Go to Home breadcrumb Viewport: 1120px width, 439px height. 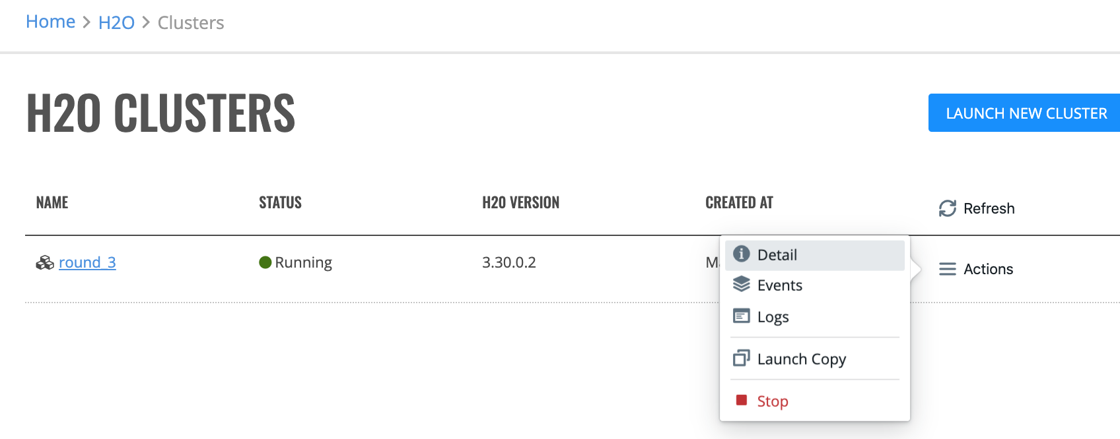[51, 22]
